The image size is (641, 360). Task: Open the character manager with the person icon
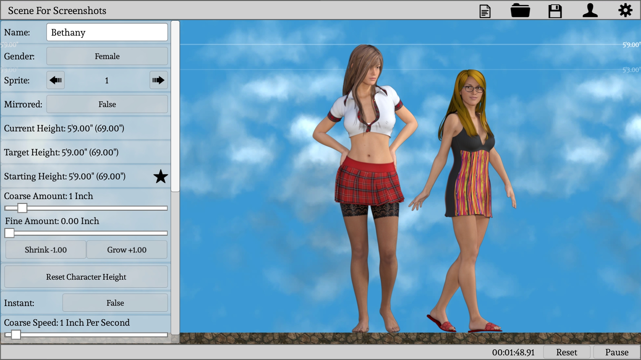point(590,11)
